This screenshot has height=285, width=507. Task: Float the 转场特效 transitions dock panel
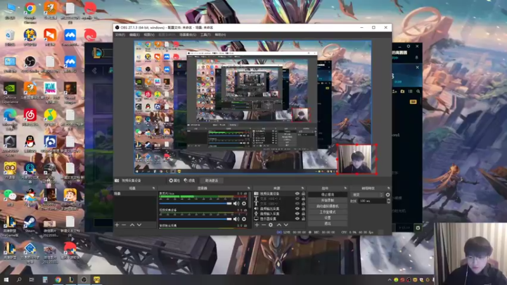click(388, 188)
